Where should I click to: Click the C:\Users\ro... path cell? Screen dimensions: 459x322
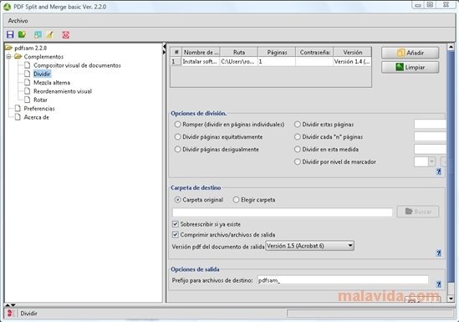click(239, 62)
